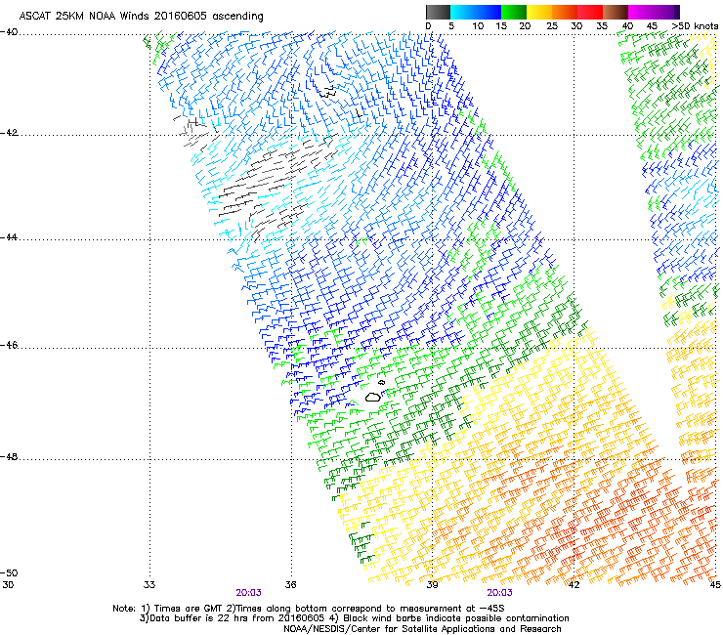
Task: Click the gray 0-5 knots legend swatch
Action: point(438,12)
